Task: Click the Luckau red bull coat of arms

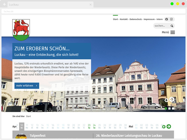Action: [x=21, y=30]
